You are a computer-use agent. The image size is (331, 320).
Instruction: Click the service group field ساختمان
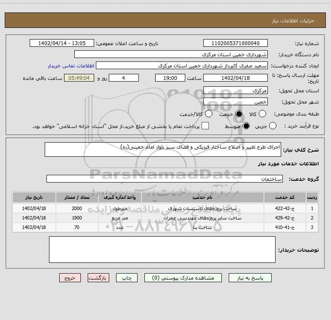coord(165,179)
